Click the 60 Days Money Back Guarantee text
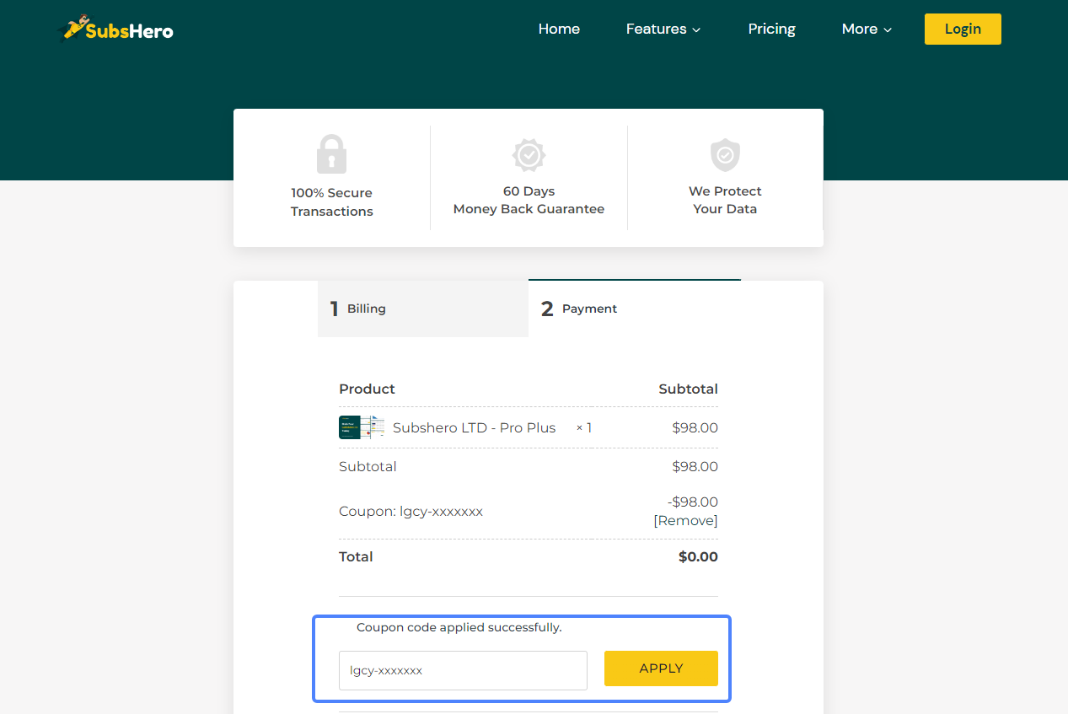The image size is (1068, 714). tap(529, 200)
